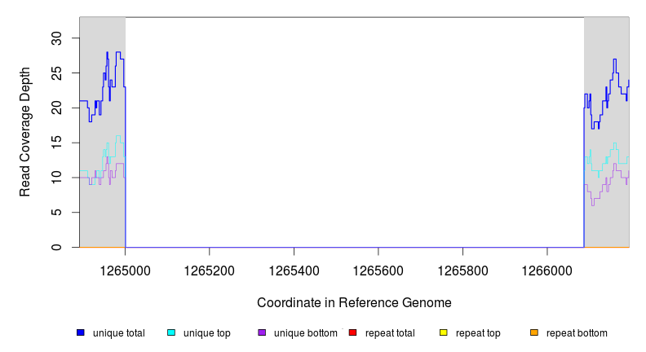
Task: Select the 'unique total' legend label
Action: click(119, 333)
